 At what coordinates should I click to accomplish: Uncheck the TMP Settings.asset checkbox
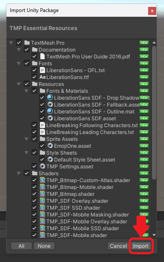[34, 166]
